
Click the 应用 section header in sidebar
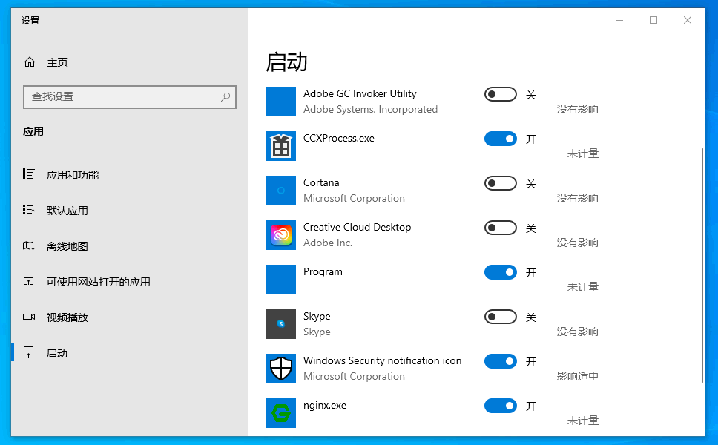(33, 131)
